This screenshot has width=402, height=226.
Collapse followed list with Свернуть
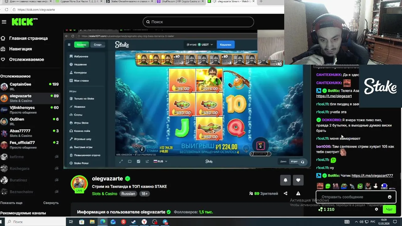pyautogui.click(x=51, y=203)
